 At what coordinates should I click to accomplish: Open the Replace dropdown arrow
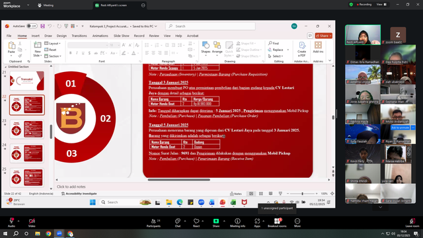coord(288,50)
